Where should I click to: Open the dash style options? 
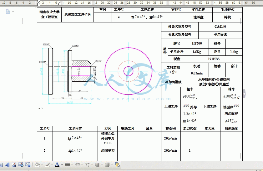point(77,165)
